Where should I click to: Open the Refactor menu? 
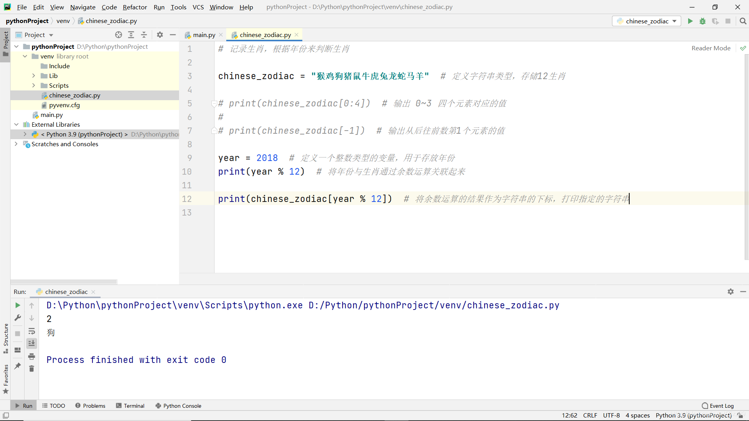(x=134, y=7)
